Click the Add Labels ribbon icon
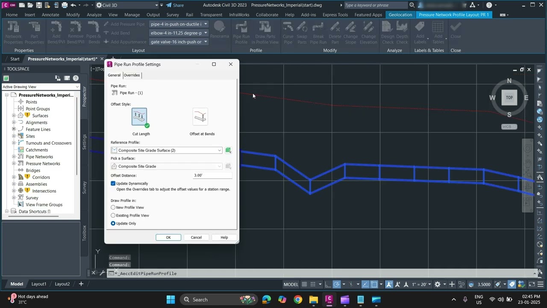This screenshot has width=547, height=308. [x=420, y=32]
